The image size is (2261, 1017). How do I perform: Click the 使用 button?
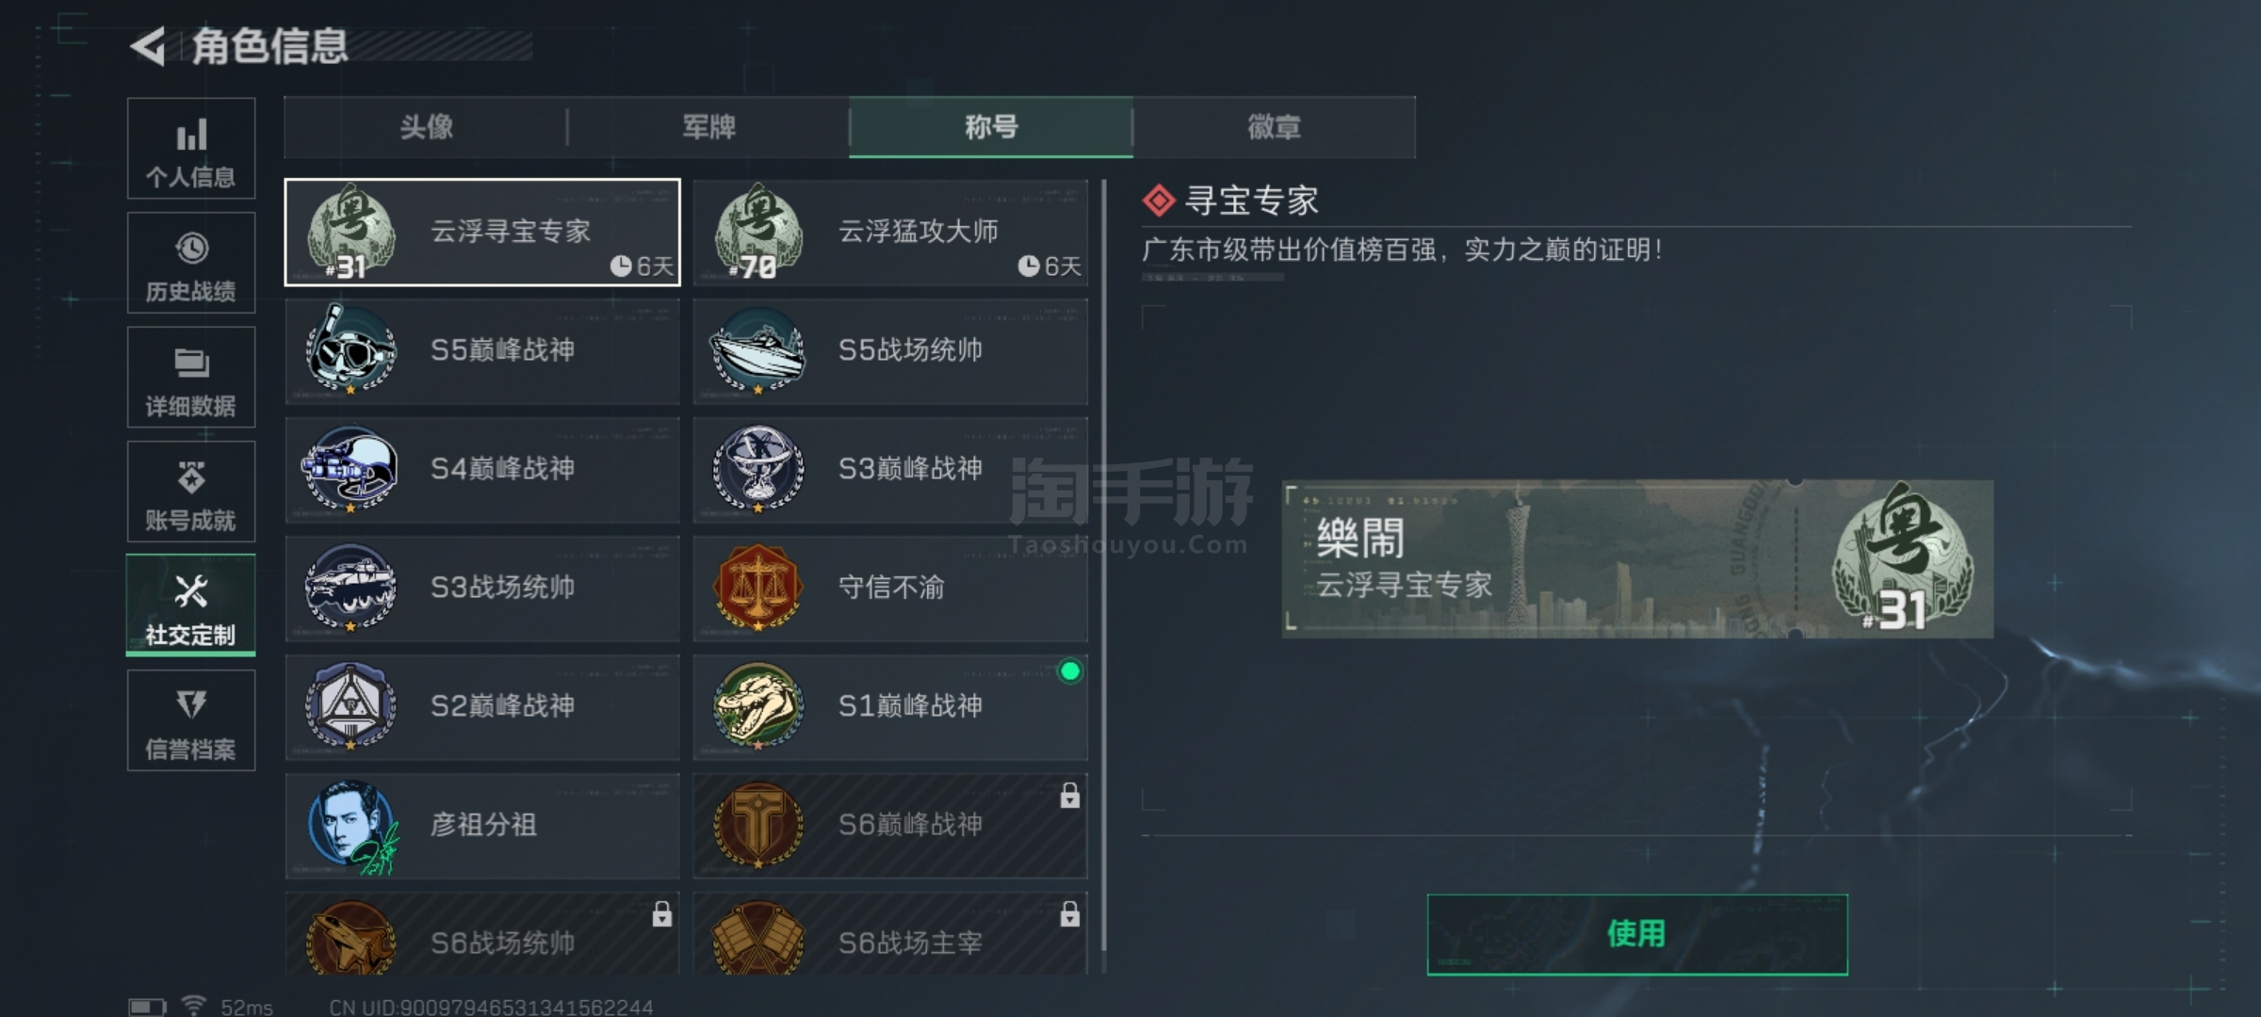(1637, 934)
